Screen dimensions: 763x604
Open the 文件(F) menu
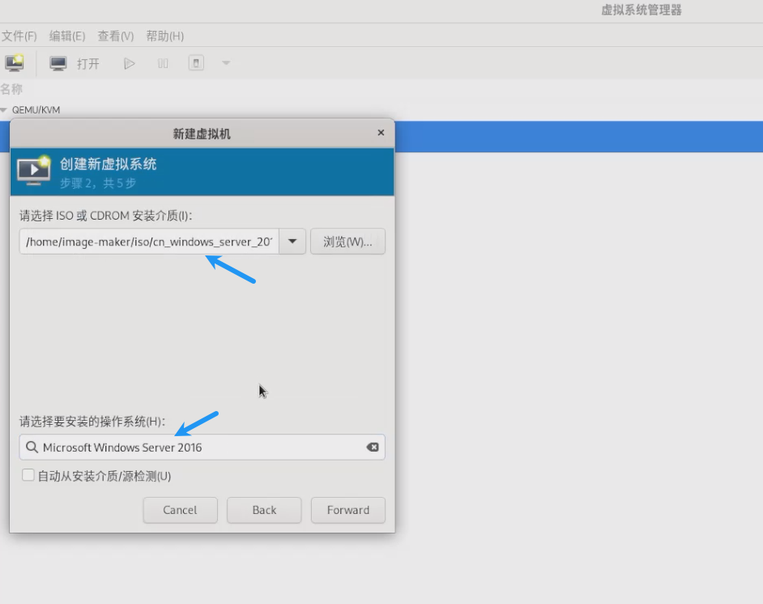click(19, 36)
